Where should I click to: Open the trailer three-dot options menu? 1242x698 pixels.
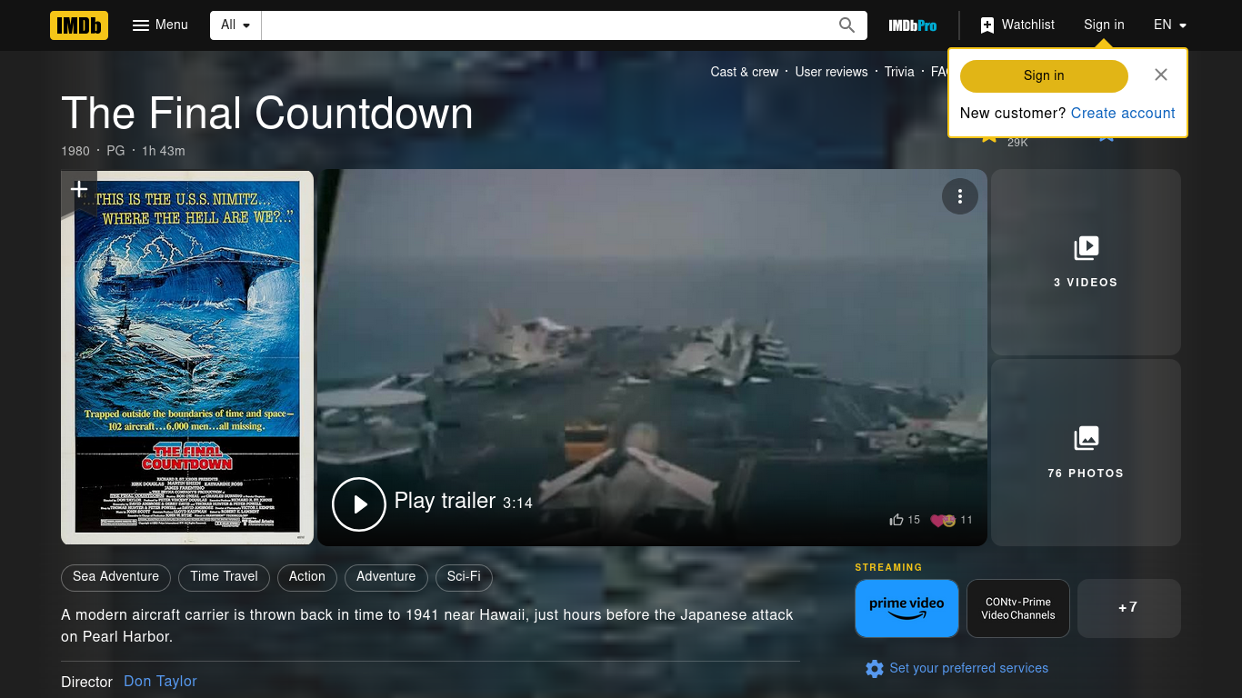pos(959,196)
